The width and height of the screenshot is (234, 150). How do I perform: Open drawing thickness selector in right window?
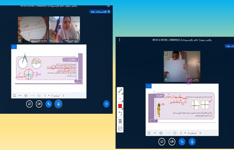pyautogui.click(x=120, y=98)
